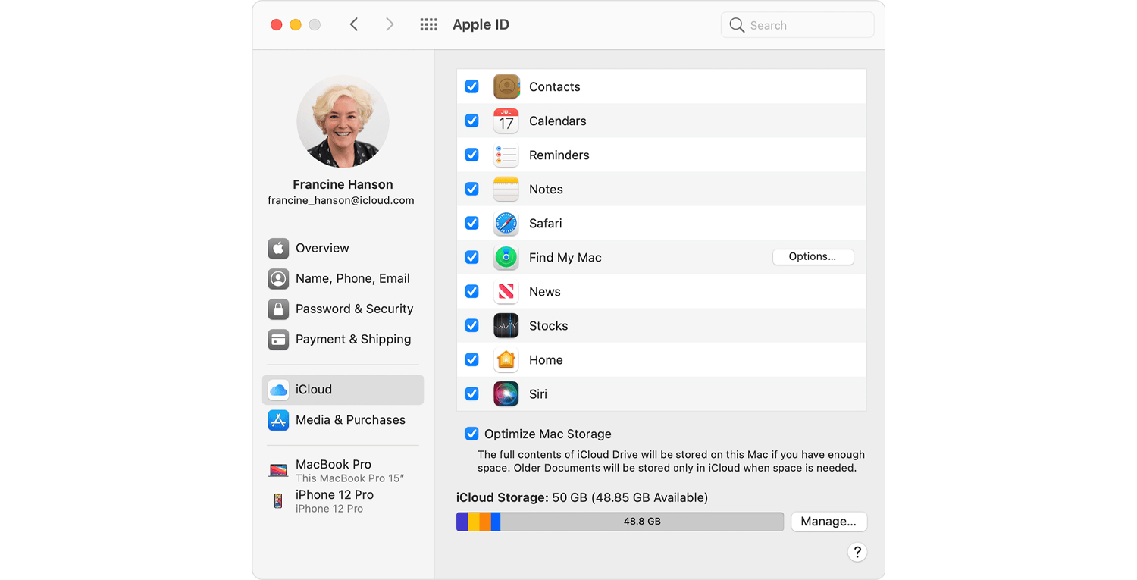Click the orange segment of storage bar
The image size is (1137, 580).
point(485,522)
